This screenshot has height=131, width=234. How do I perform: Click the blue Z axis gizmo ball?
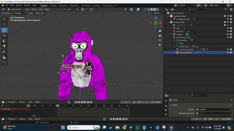click(x=155, y=18)
